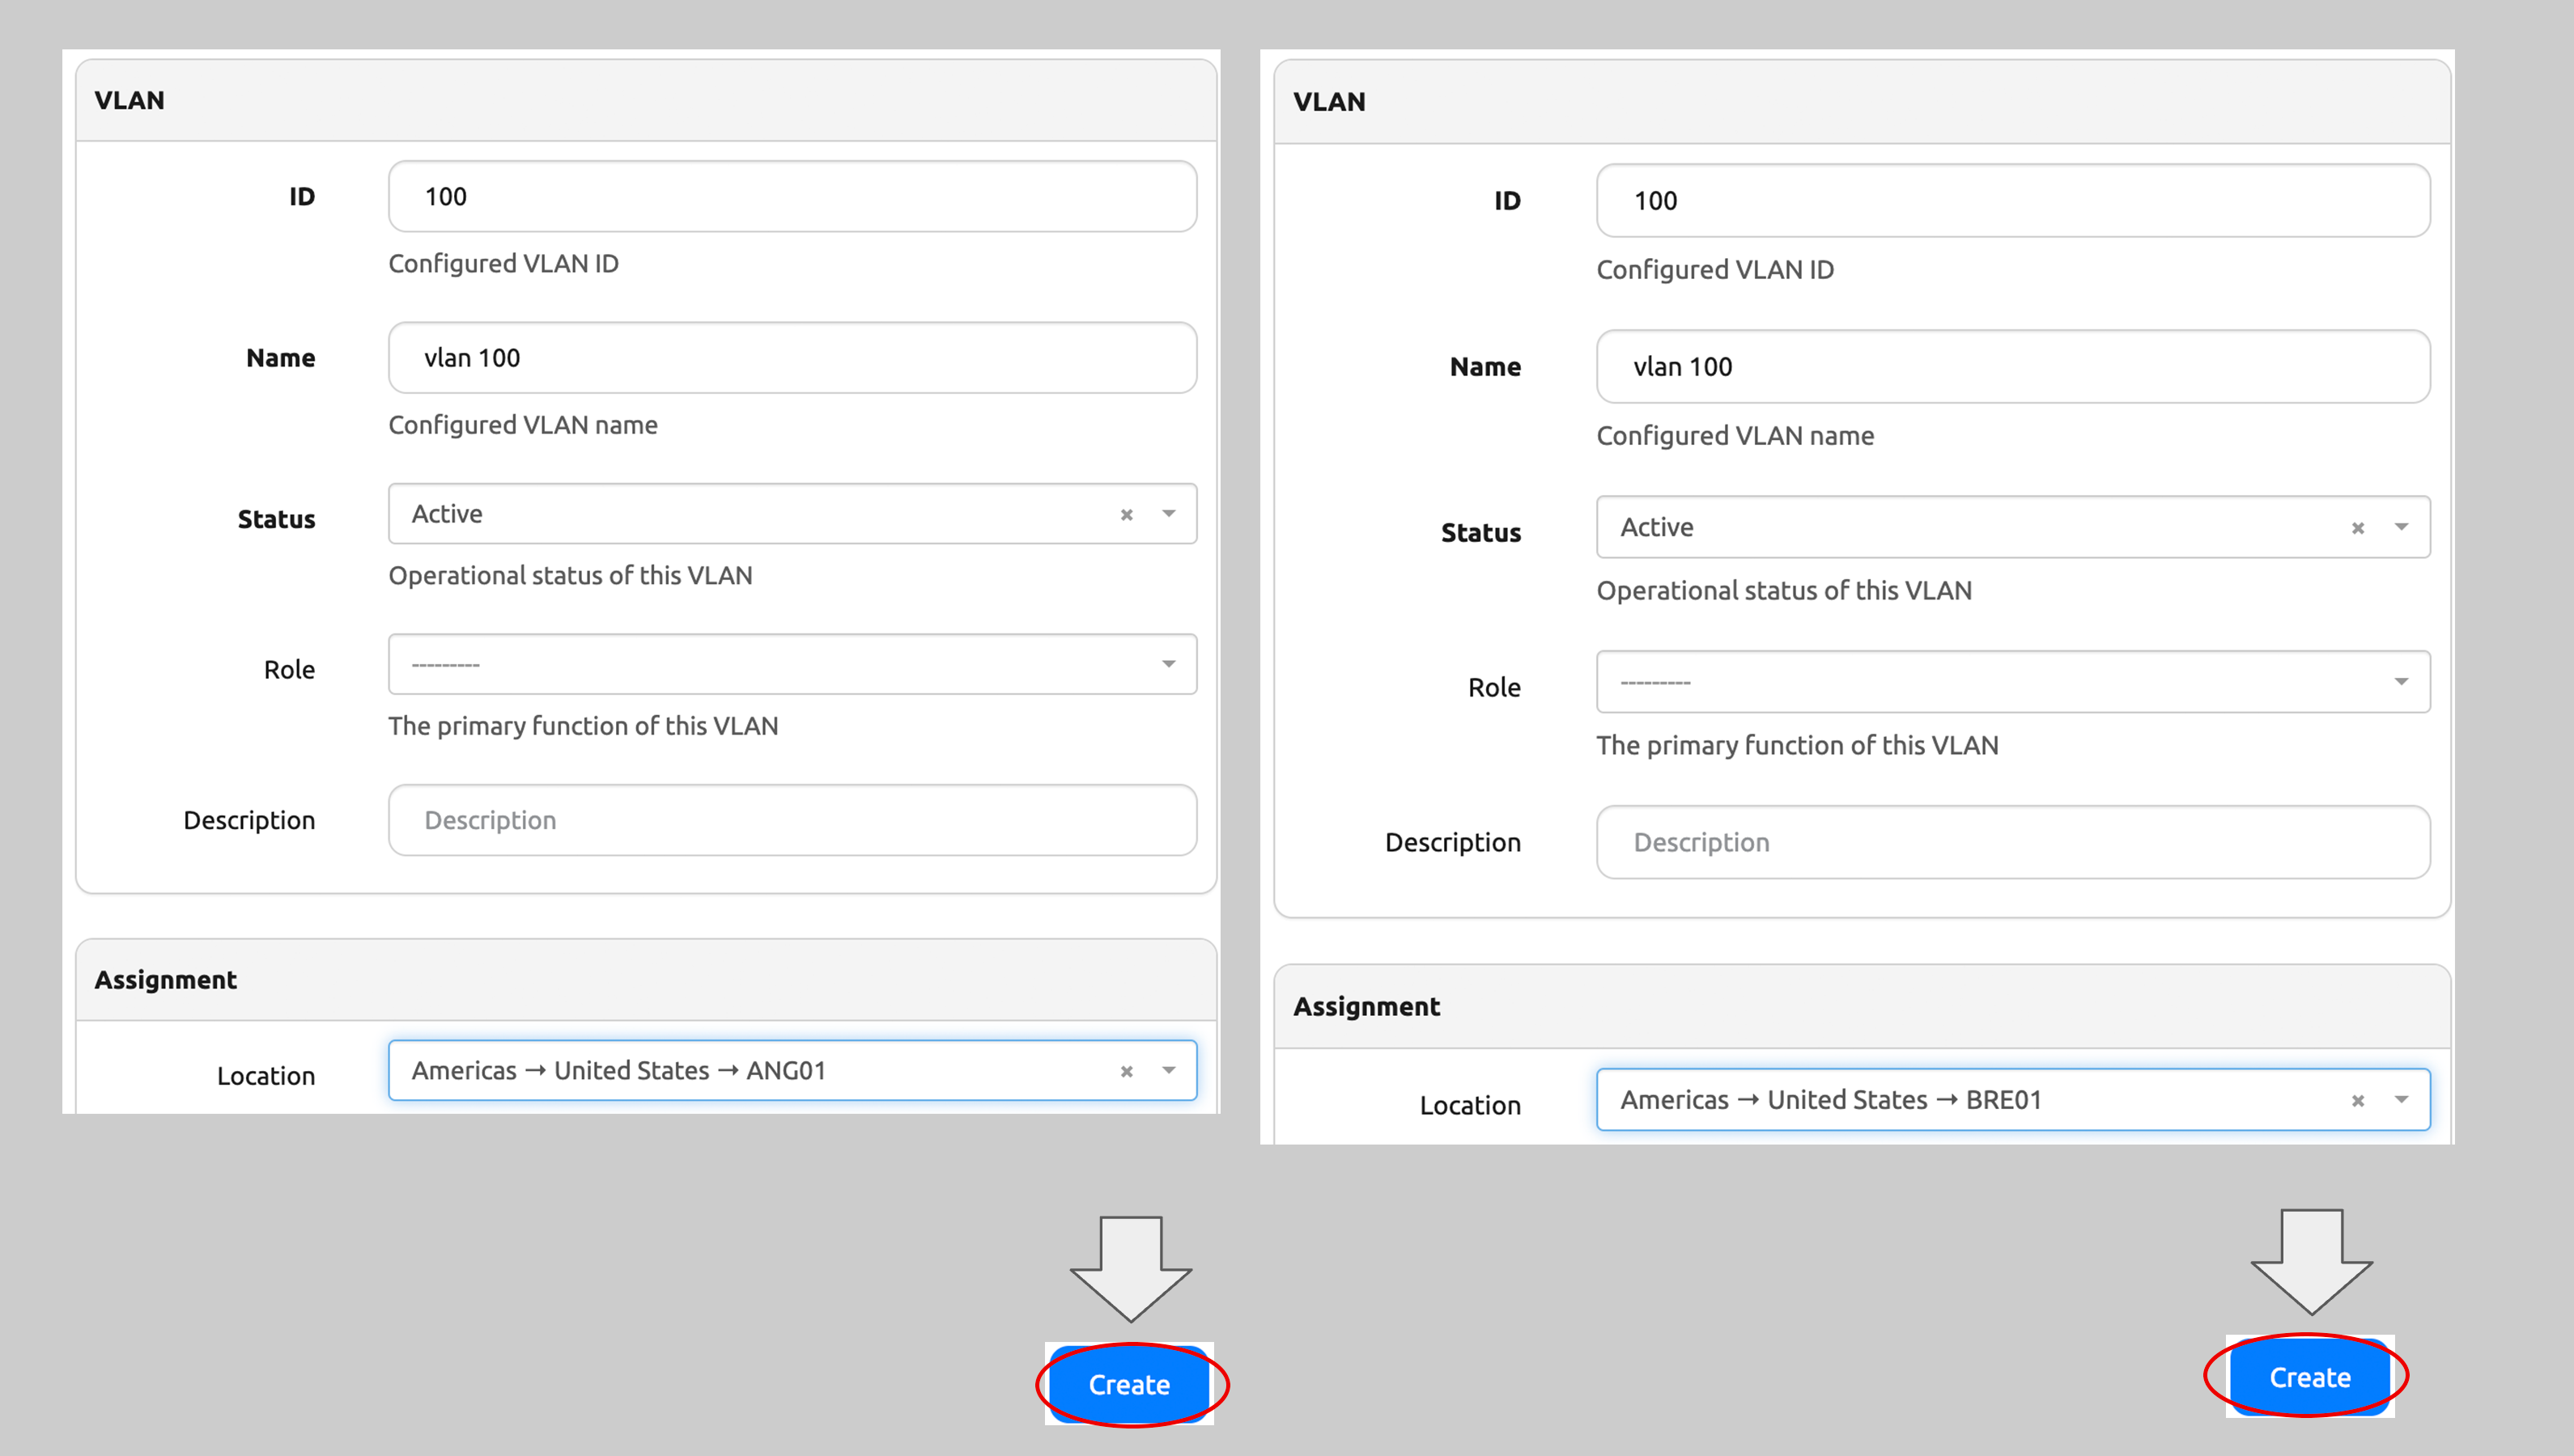This screenshot has height=1456, width=2574.
Task: Focus the ID field in right form
Action: [x=2011, y=201]
